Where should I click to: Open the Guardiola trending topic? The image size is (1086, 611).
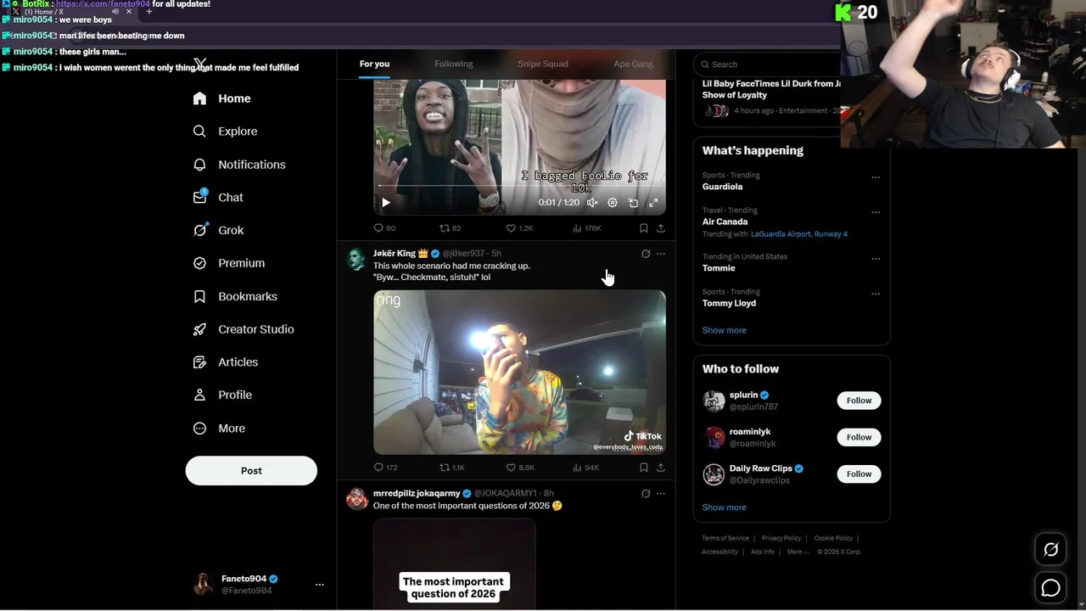click(x=722, y=187)
